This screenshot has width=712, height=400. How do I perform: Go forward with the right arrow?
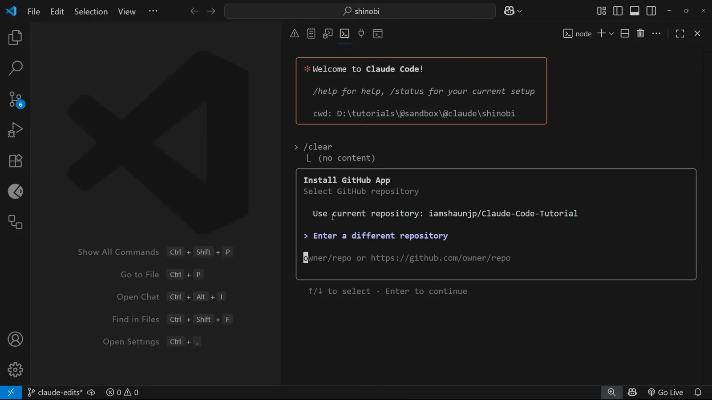pos(211,11)
